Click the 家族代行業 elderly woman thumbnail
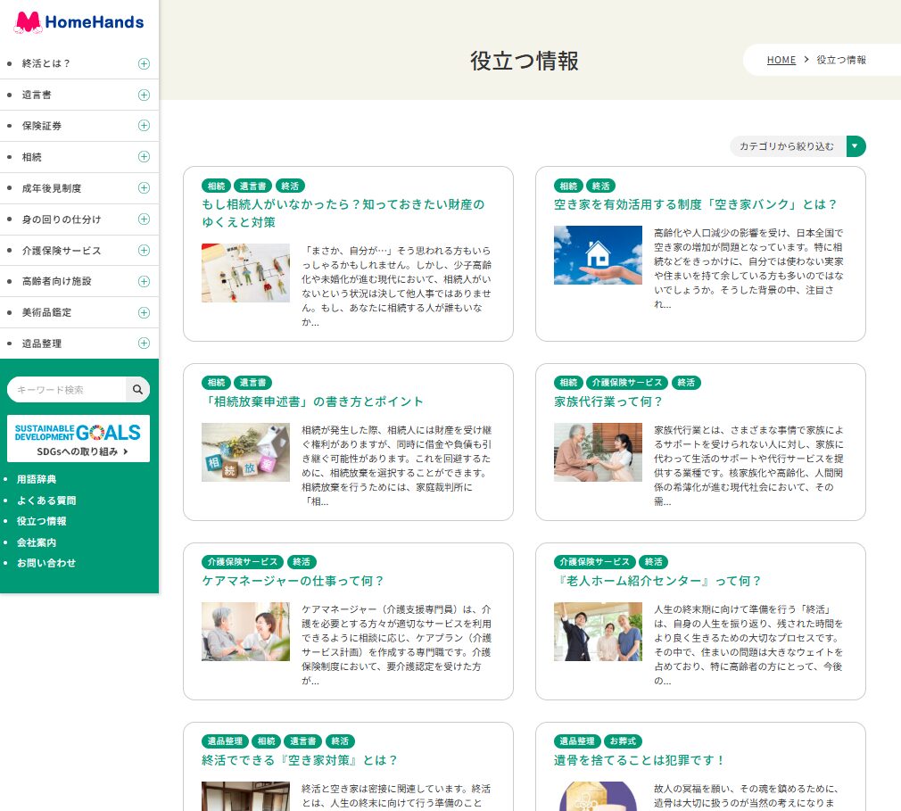 599,452
